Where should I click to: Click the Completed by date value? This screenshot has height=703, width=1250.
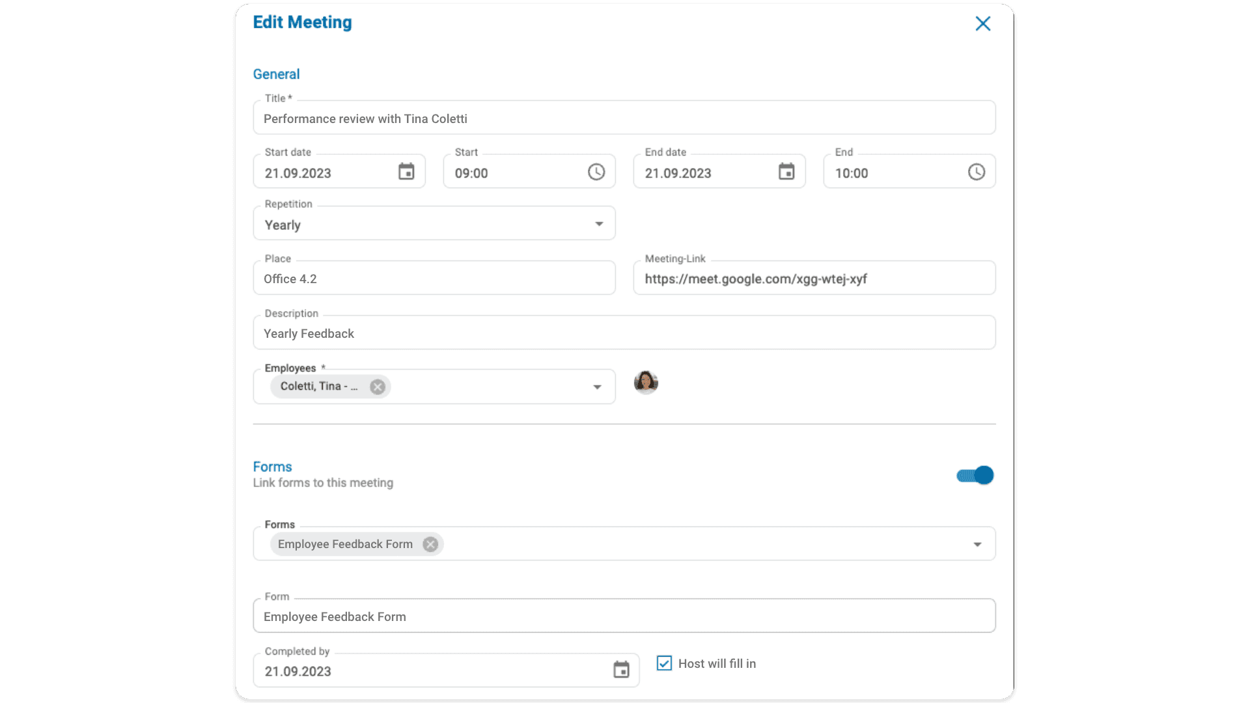(298, 671)
